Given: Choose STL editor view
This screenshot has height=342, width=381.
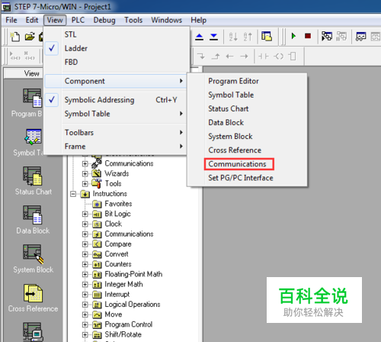Looking at the screenshot, I should pyautogui.click(x=117, y=34).
